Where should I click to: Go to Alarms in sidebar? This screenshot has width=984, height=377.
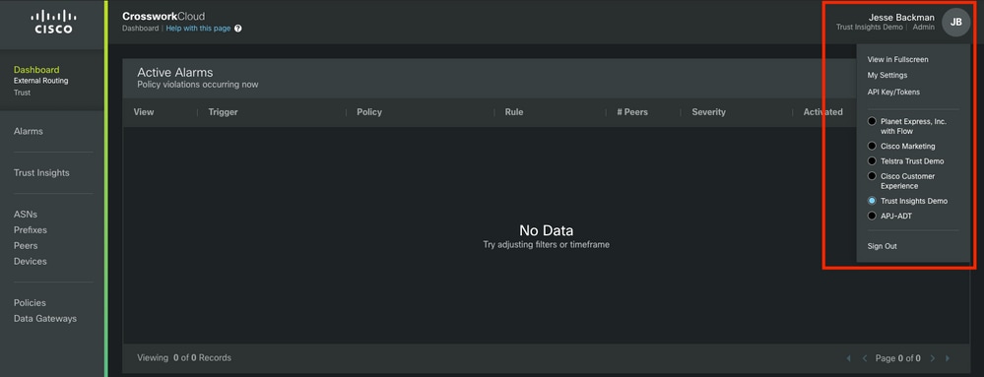point(29,131)
